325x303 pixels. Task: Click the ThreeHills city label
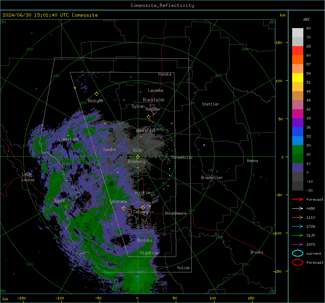pyautogui.click(x=182, y=157)
